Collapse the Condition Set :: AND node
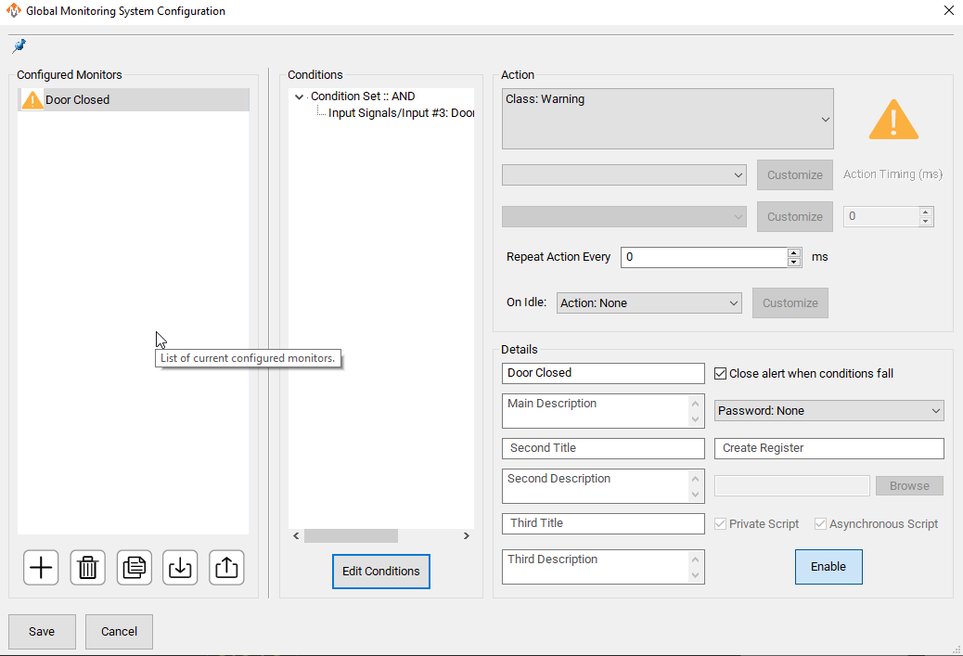 coord(299,96)
